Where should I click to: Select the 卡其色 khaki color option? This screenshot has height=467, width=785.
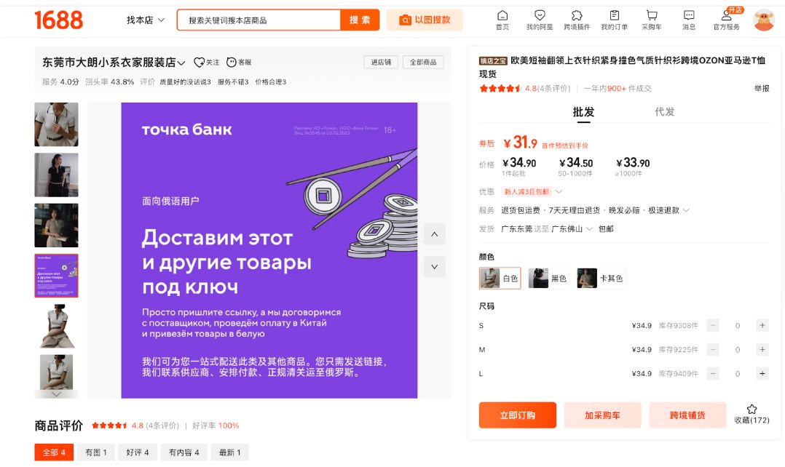tap(601, 279)
